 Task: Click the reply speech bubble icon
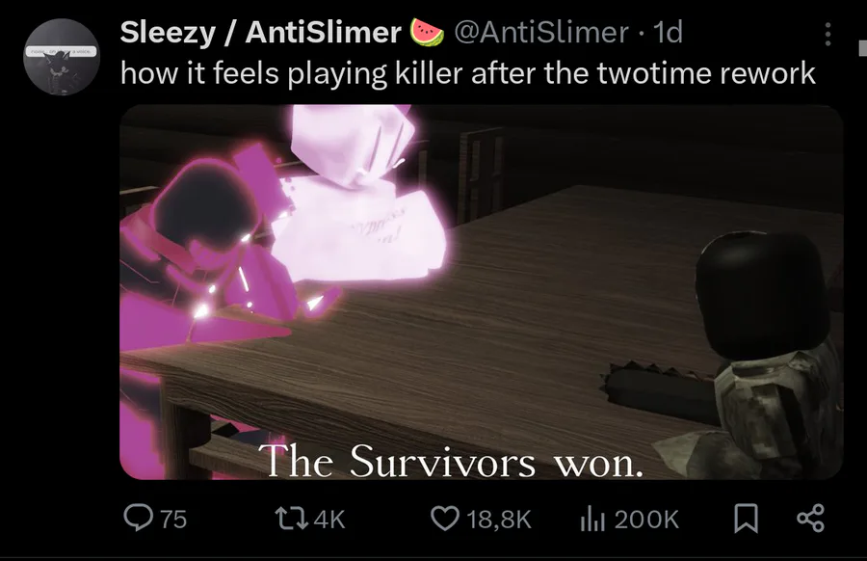click(138, 519)
